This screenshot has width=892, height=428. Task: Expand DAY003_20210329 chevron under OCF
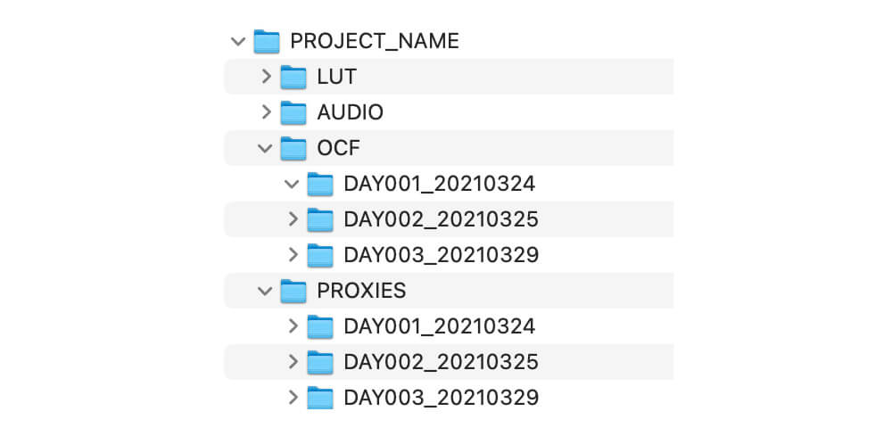(x=293, y=255)
